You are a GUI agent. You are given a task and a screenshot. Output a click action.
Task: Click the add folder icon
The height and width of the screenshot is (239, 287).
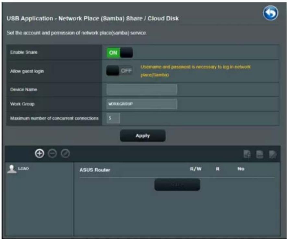(247, 154)
